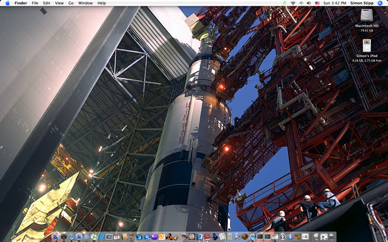
Task: Launch Safari from the Dock
Action: tap(71, 237)
